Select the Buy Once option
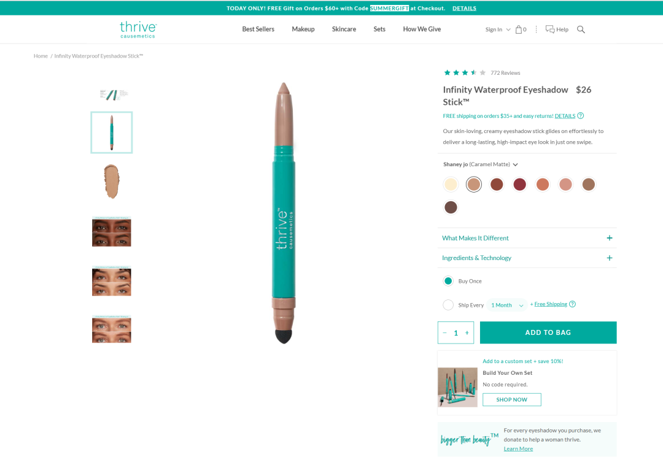 pos(448,281)
